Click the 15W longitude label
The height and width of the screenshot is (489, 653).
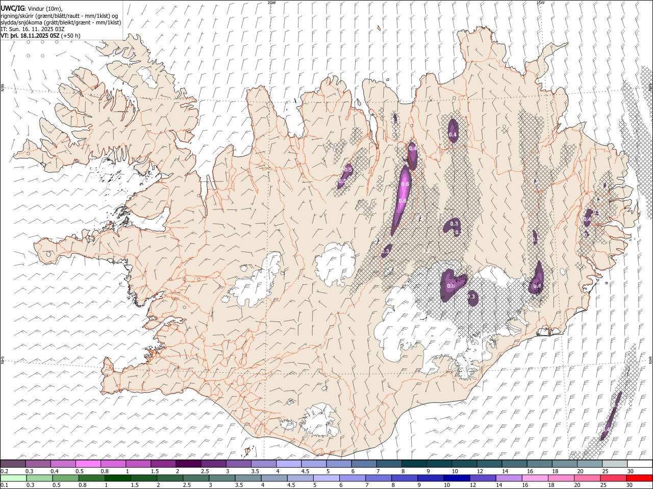[x=540, y=3]
